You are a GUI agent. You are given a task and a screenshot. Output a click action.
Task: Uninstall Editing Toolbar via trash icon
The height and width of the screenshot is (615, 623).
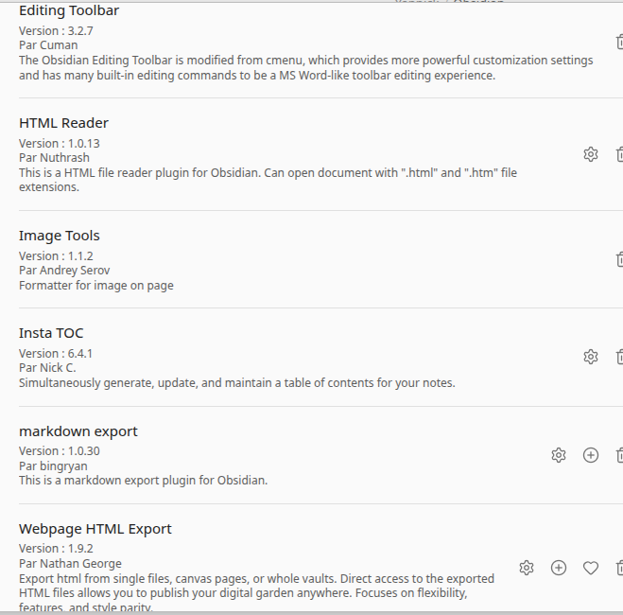[618, 43]
